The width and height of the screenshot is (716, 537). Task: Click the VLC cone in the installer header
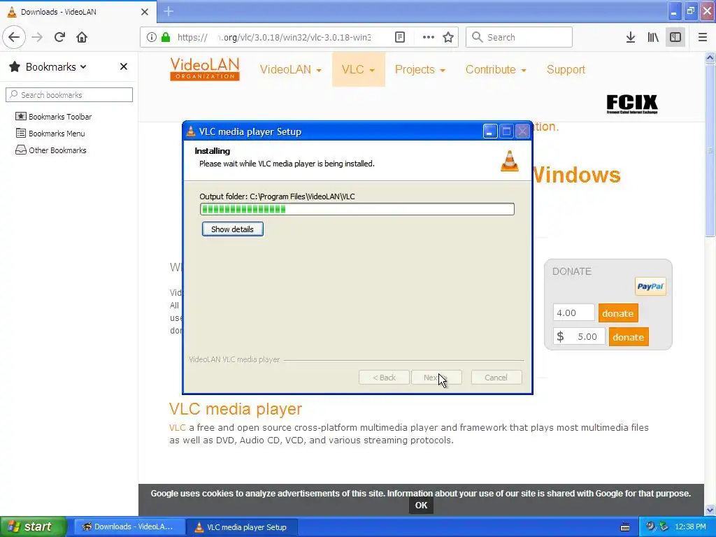(x=510, y=161)
